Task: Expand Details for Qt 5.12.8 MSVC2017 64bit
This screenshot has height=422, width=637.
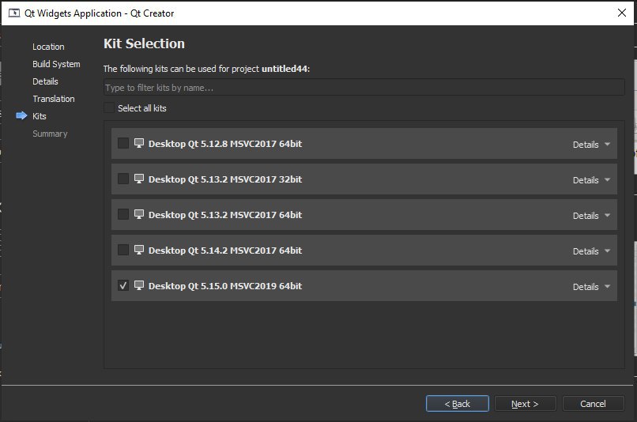Action: (x=591, y=145)
